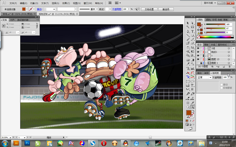Delete selected layer with trash icon
Image resolution: width=236 pixels, height=147 pixels.
tap(229, 66)
